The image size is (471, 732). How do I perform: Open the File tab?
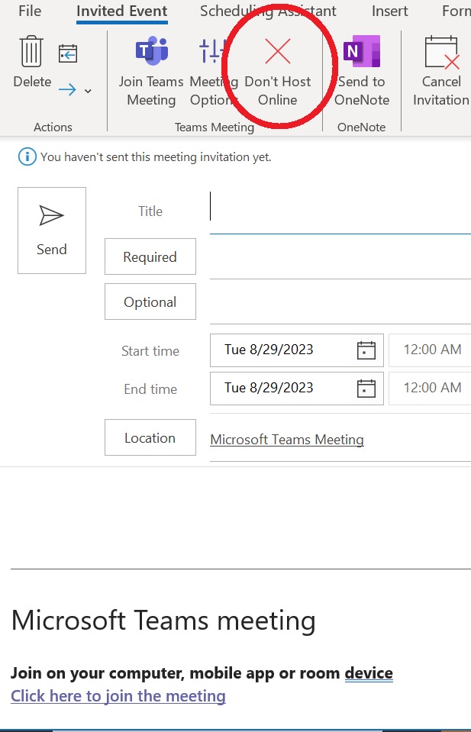pyautogui.click(x=30, y=11)
